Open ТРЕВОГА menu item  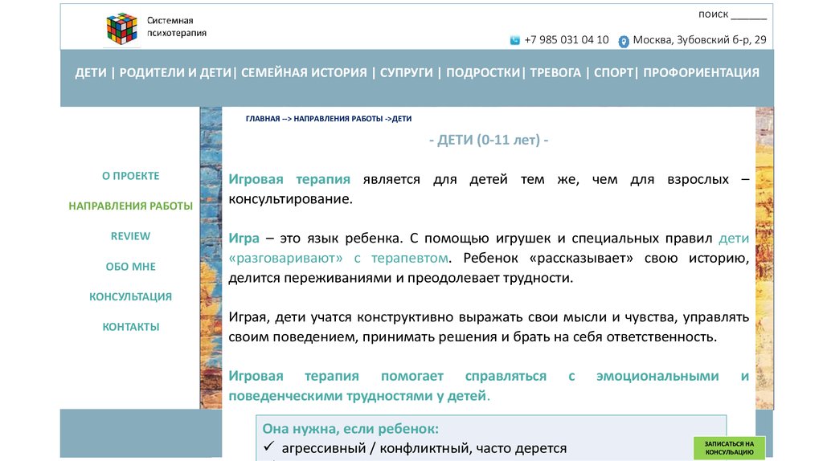(x=555, y=73)
